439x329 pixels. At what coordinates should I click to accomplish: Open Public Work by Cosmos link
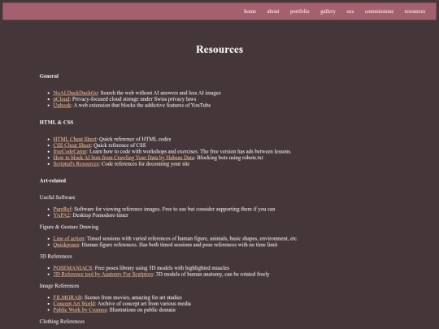pos(80,310)
